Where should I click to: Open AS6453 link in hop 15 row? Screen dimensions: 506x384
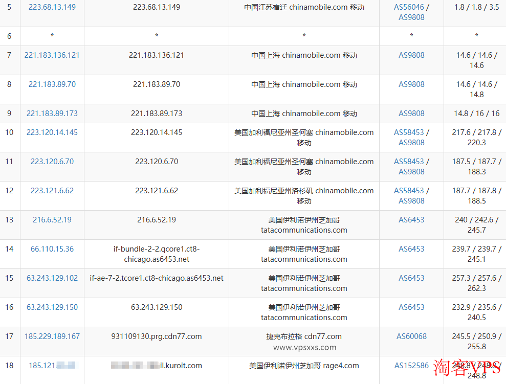pos(411,278)
